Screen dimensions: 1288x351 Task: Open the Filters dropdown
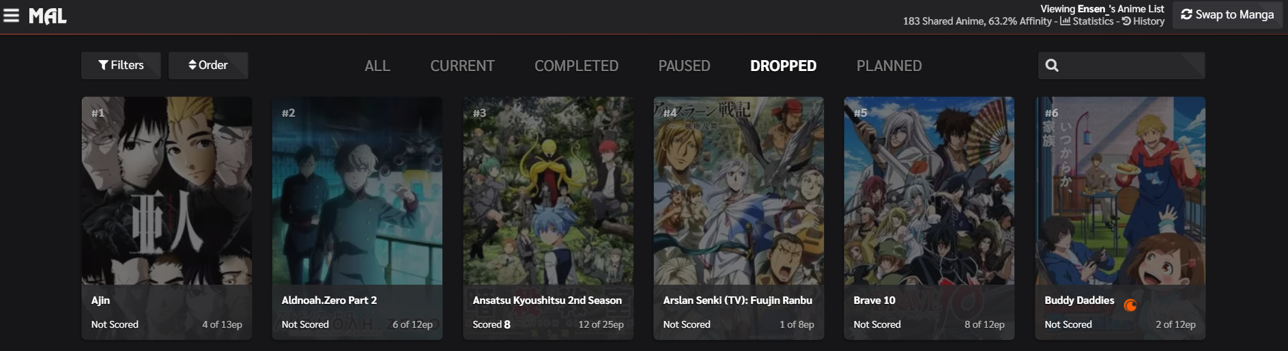[121, 65]
